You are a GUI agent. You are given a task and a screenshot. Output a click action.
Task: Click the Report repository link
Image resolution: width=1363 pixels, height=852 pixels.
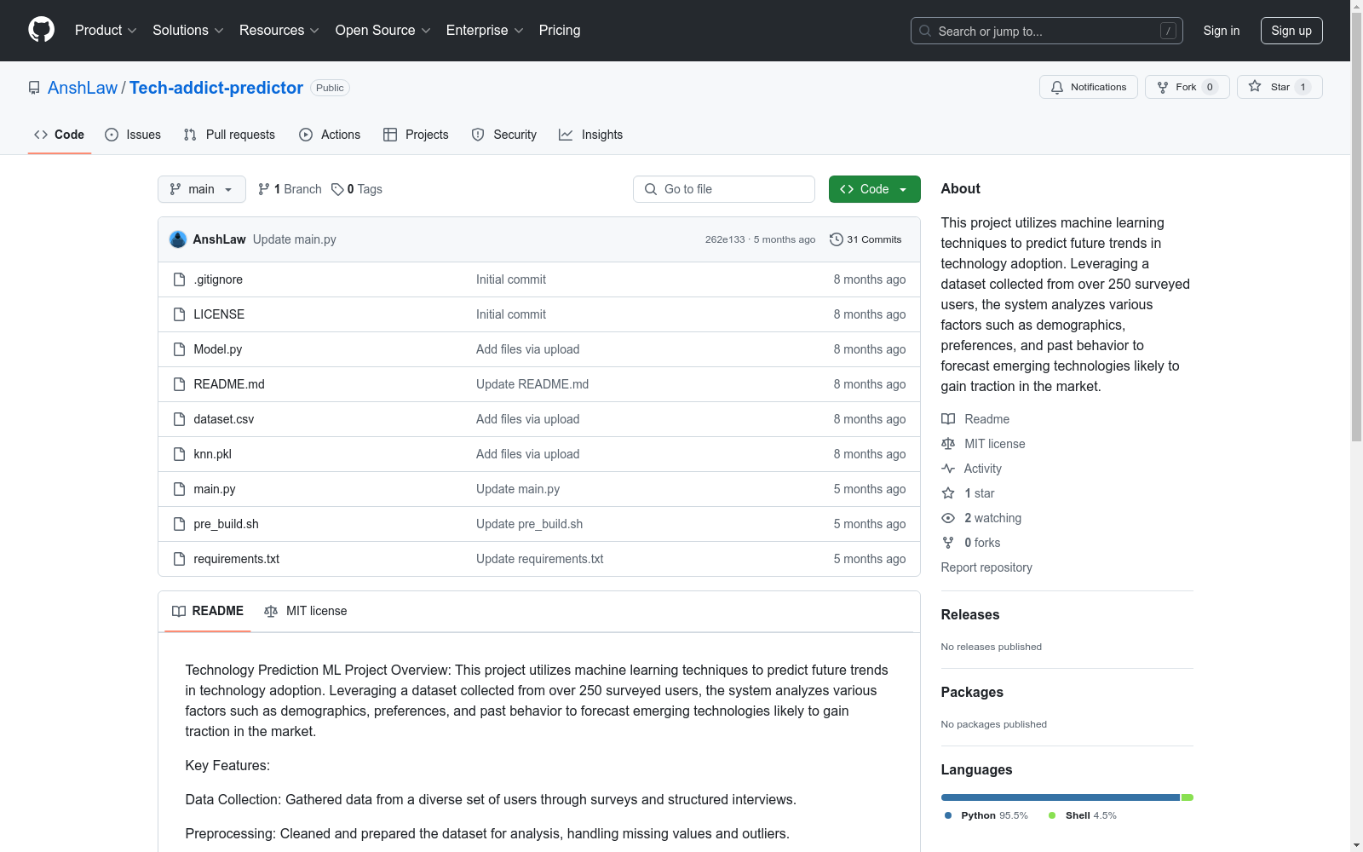(x=986, y=567)
